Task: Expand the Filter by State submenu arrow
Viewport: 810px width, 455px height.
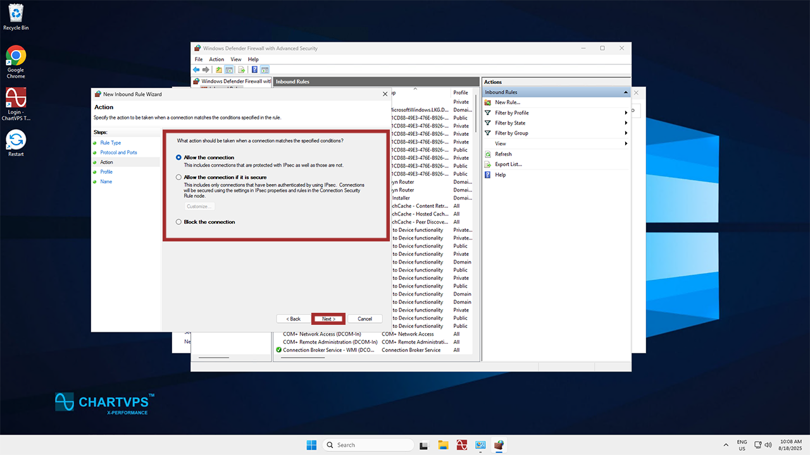Action: 626,123
